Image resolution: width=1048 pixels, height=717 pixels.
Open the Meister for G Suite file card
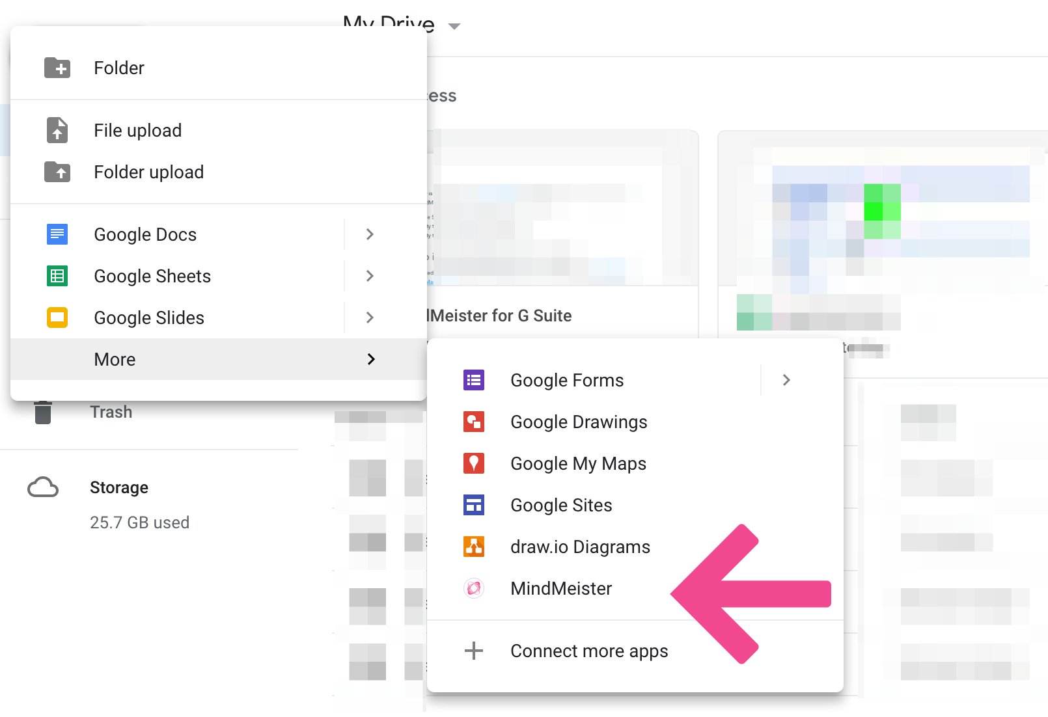[563, 234]
